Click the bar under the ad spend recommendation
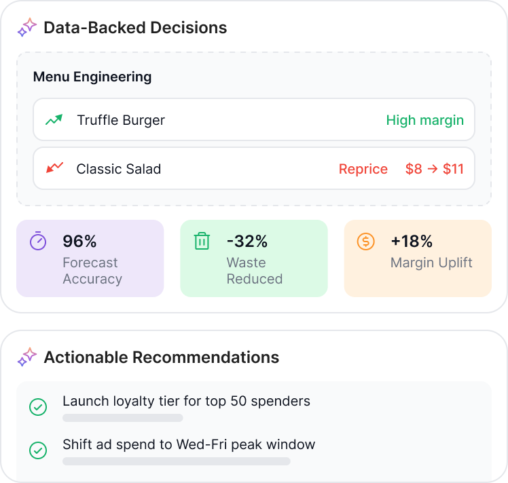 click(x=176, y=461)
